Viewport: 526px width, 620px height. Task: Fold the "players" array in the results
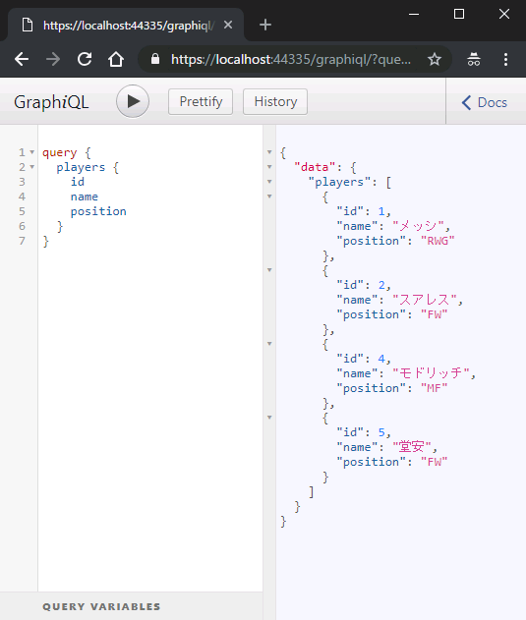tap(269, 182)
